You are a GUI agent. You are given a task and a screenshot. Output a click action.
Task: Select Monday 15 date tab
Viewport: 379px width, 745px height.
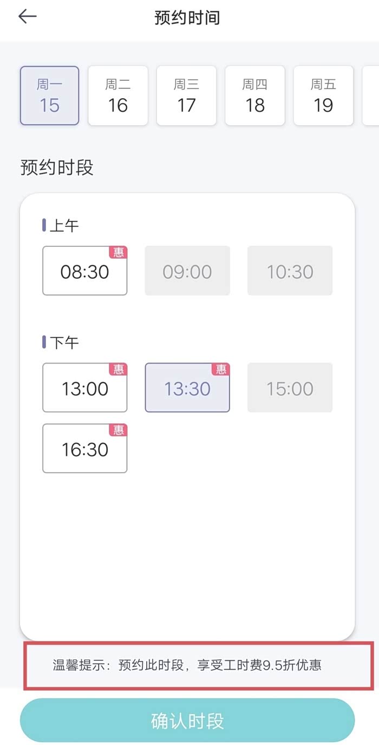point(49,96)
